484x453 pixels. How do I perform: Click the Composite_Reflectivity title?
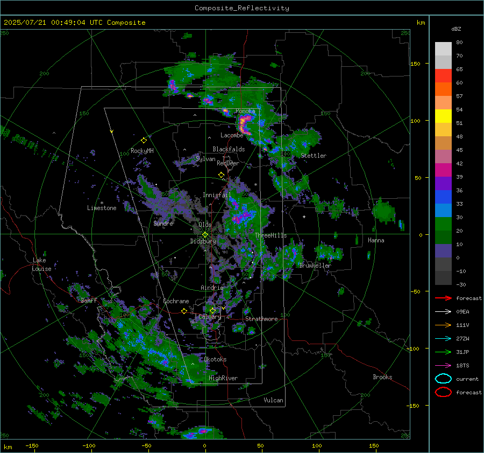tap(241, 8)
